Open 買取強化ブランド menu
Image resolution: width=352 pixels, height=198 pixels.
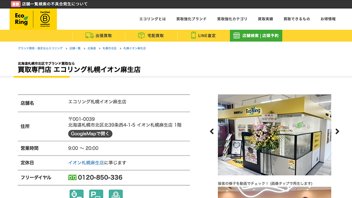191,19
